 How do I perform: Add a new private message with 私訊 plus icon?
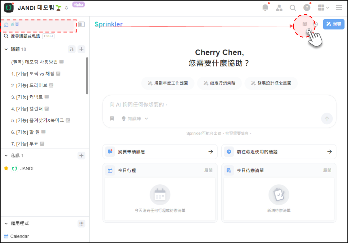81,156
